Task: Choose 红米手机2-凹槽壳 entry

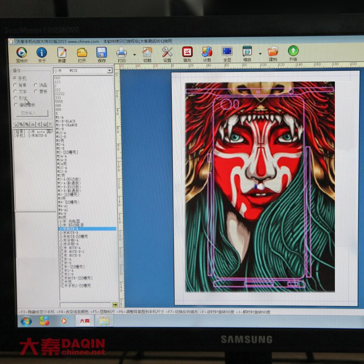Action: pyautogui.click(x=75, y=285)
